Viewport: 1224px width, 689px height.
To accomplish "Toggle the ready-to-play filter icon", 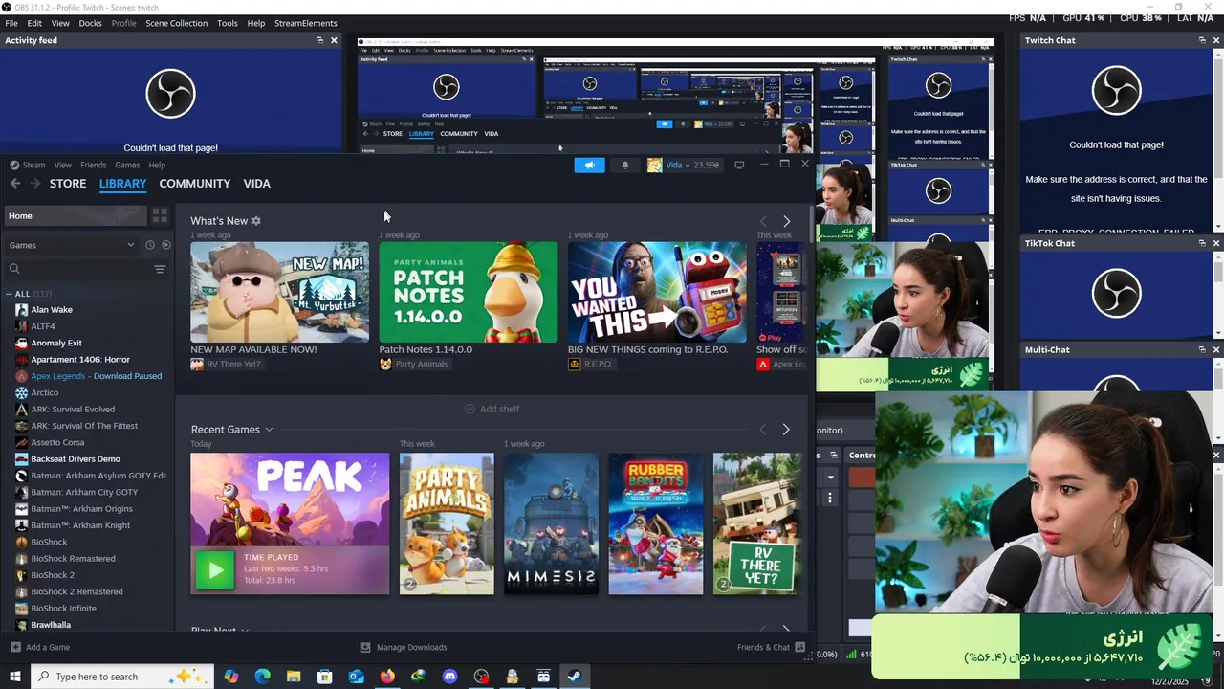I will coord(165,245).
